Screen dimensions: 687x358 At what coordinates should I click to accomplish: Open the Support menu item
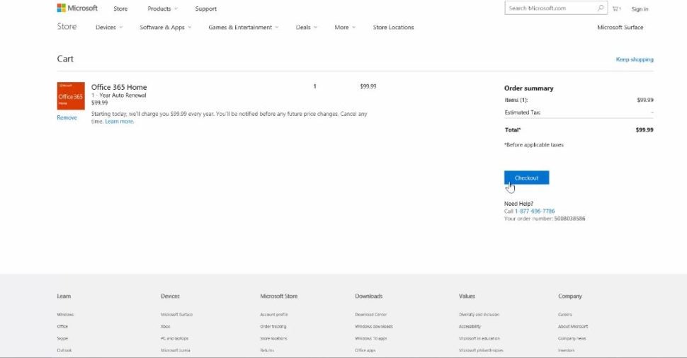coord(206,8)
